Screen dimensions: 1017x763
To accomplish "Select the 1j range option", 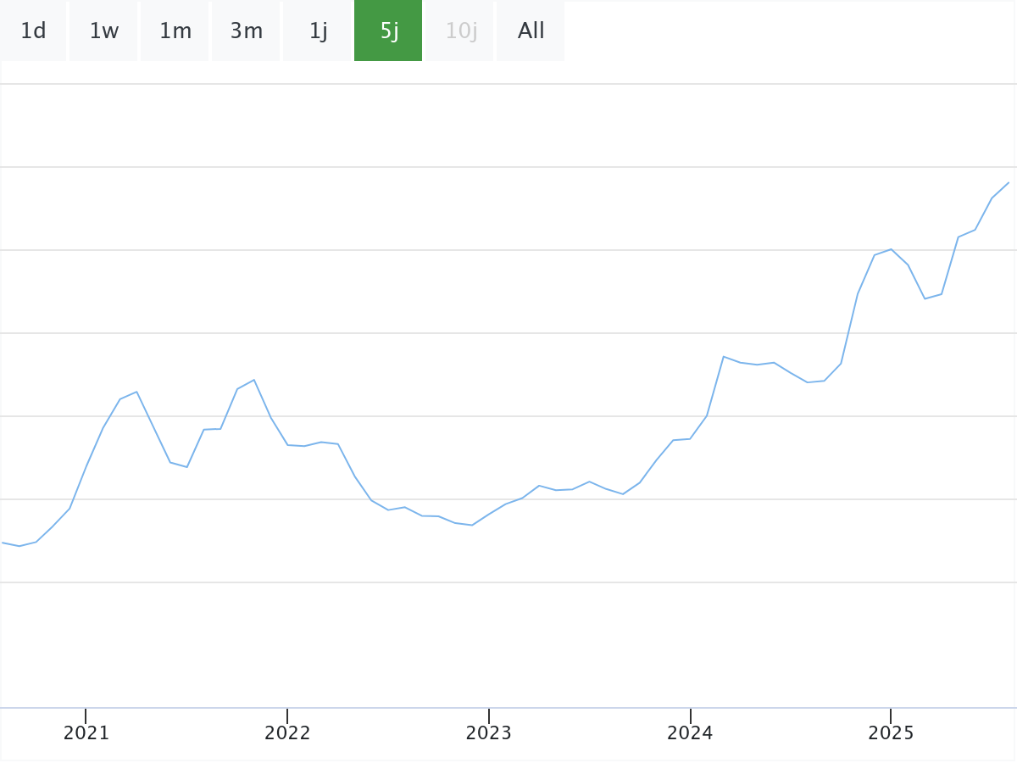I will coord(318,31).
